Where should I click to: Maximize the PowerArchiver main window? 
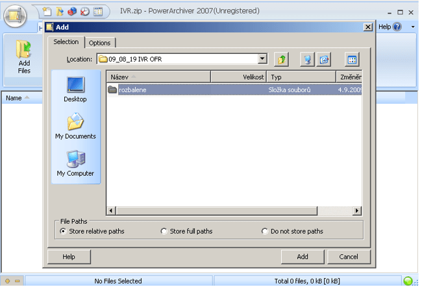[x=400, y=12]
